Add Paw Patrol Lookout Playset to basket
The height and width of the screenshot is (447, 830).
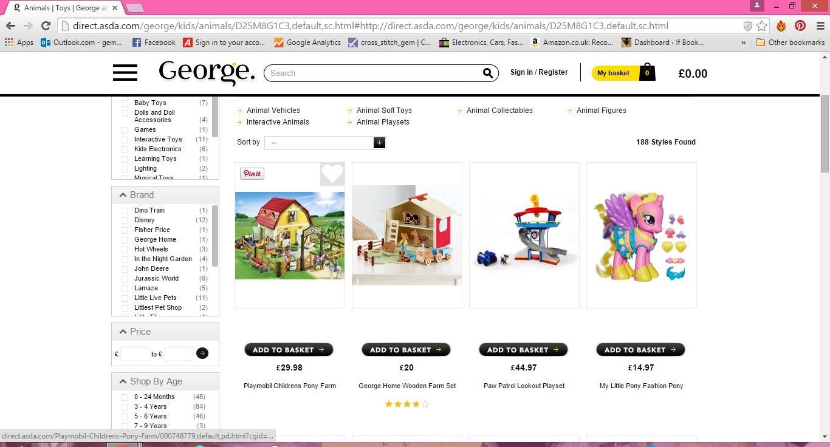point(523,350)
